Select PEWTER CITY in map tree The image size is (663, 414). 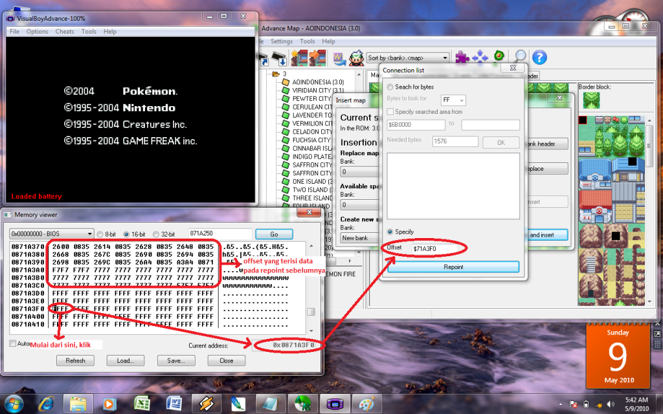pyautogui.click(x=312, y=98)
